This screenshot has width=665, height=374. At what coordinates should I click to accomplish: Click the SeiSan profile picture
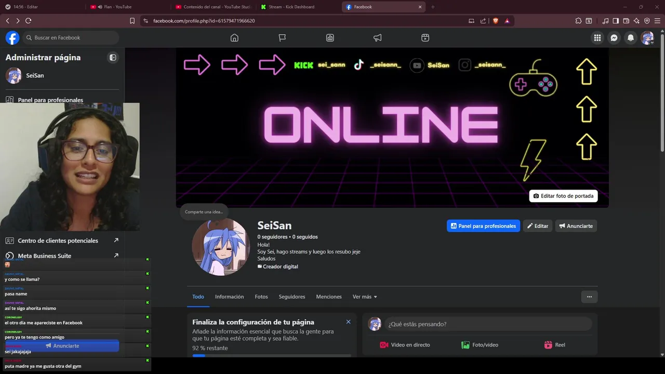(x=221, y=246)
